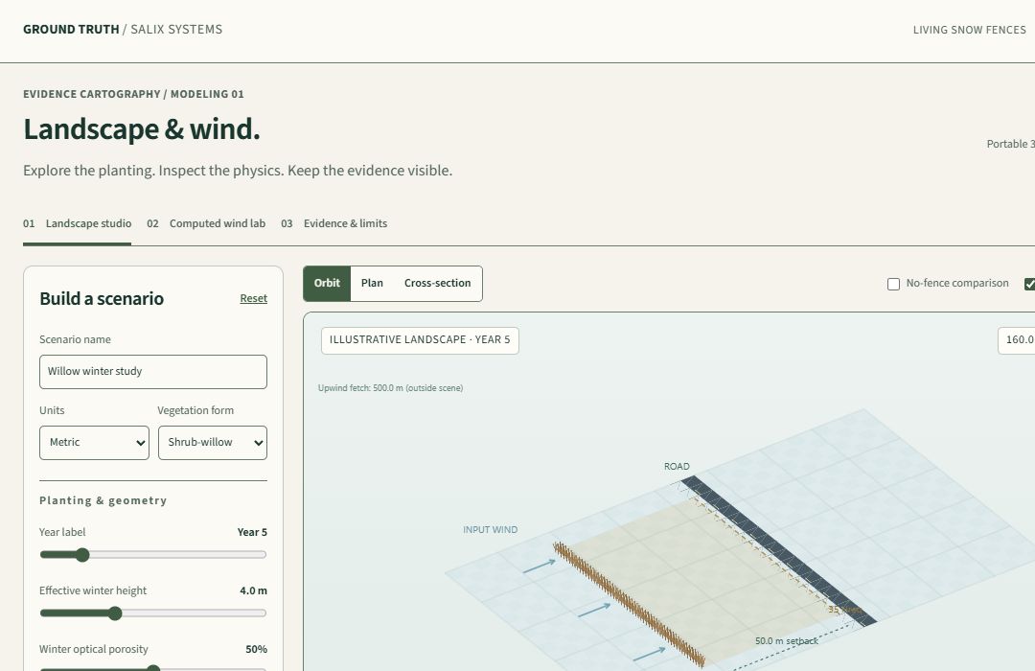Reset the scenario
Image resolution: width=1035 pixels, height=671 pixels.
tap(253, 298)
